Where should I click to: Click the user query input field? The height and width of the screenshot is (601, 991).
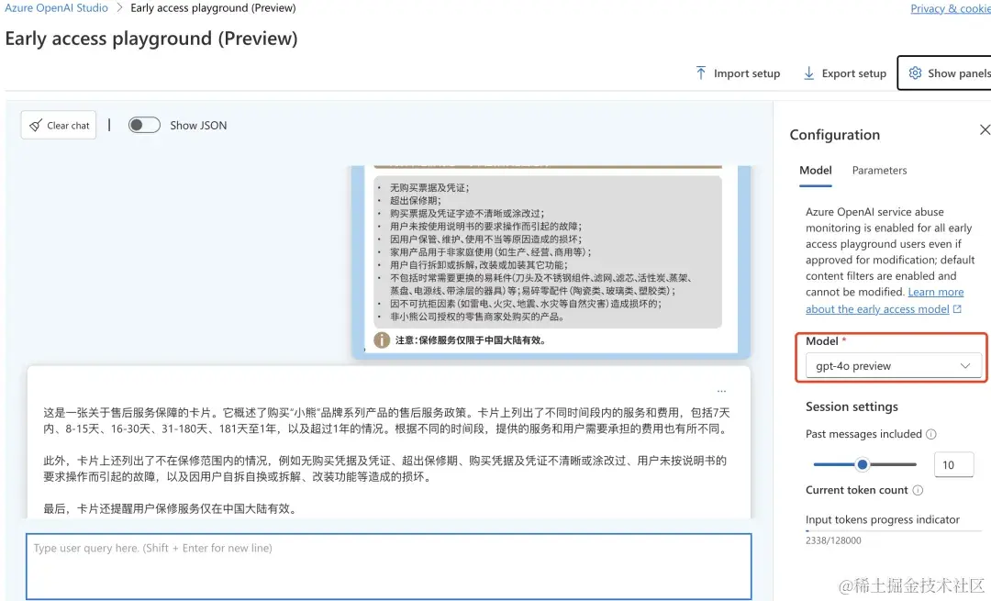pyautogui.click(x=385, y=564)
